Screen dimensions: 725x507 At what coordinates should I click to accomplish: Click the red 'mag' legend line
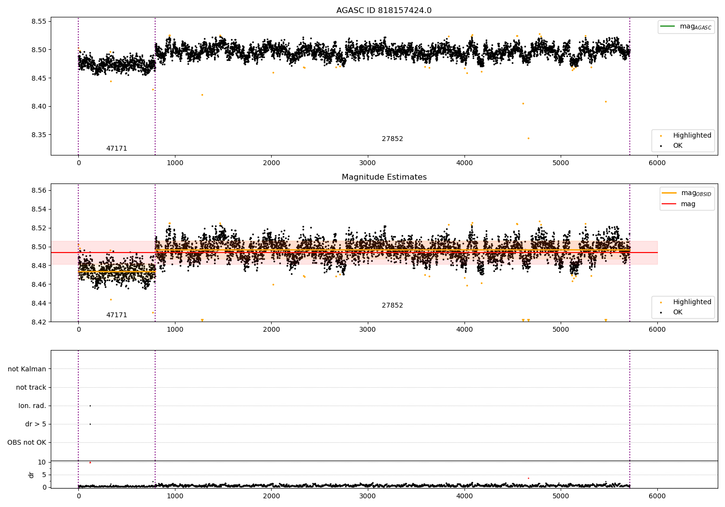pyautogui.click(x=669, y=204)
